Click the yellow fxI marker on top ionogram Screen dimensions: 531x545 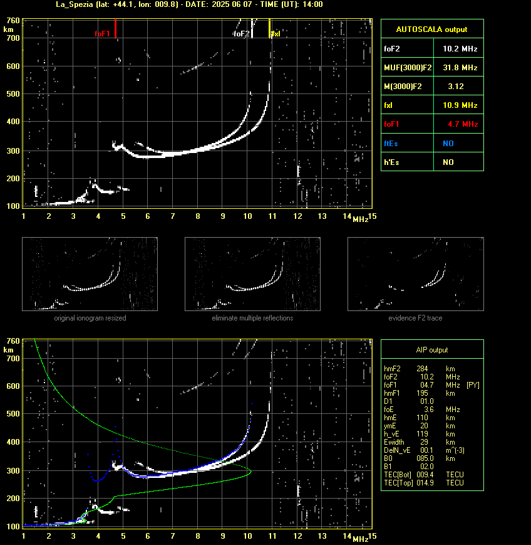(x=269, y=28)
